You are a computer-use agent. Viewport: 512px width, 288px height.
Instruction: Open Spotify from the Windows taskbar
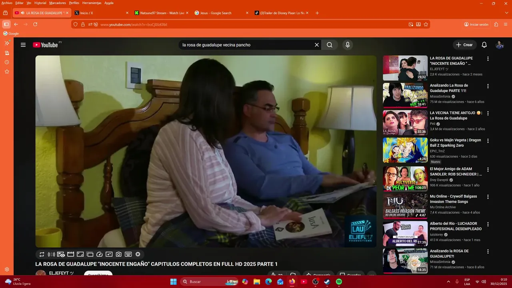coord(339,282)
